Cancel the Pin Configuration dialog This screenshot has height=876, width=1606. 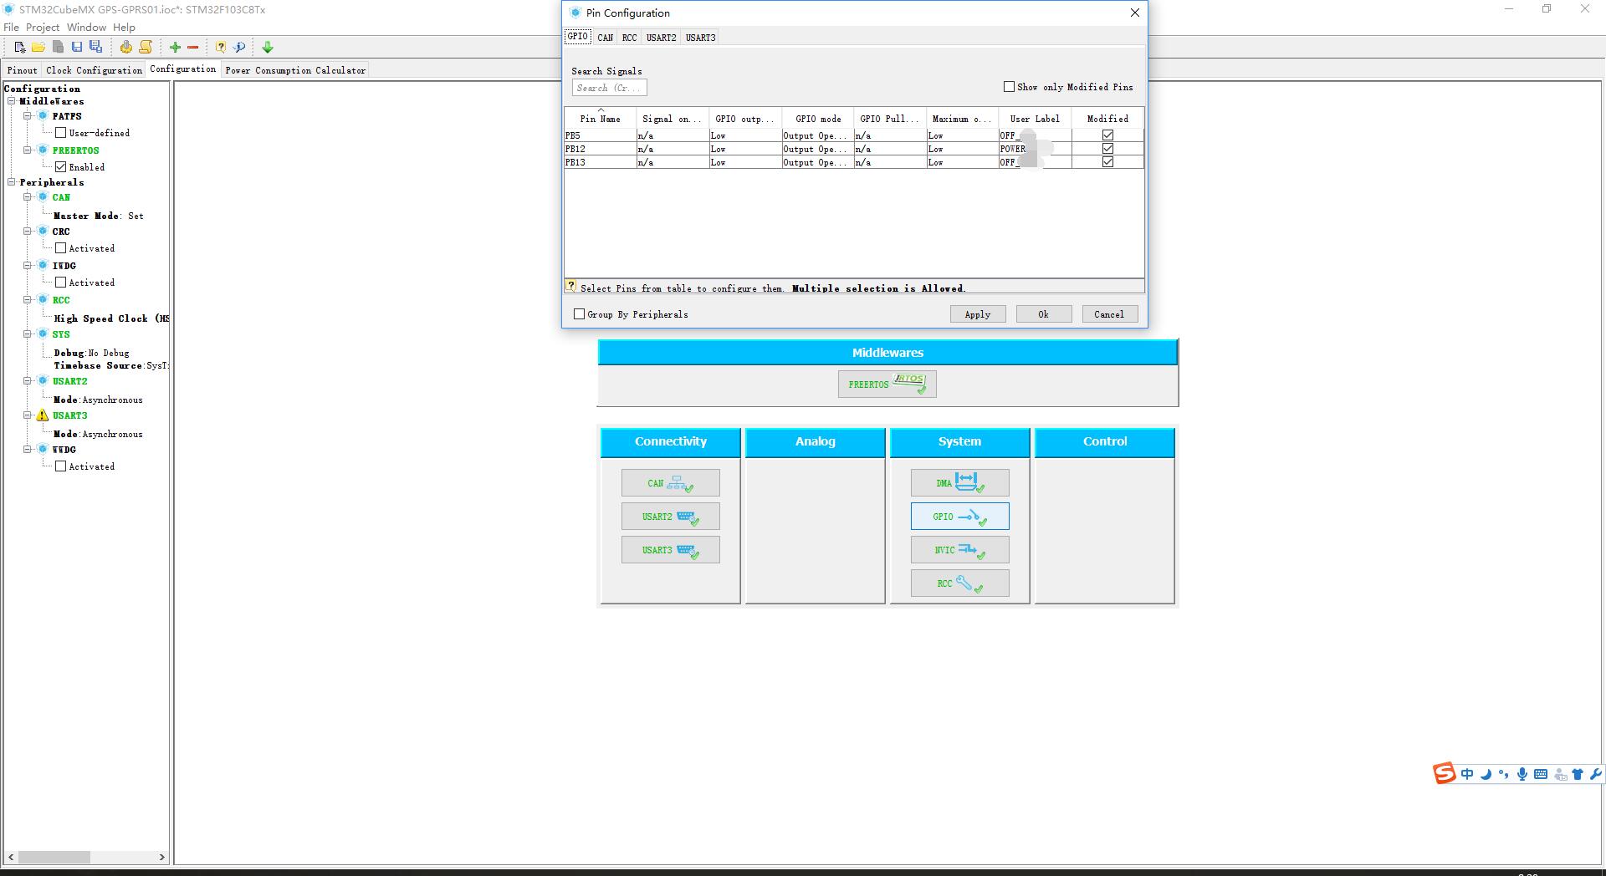(1109, 314)
